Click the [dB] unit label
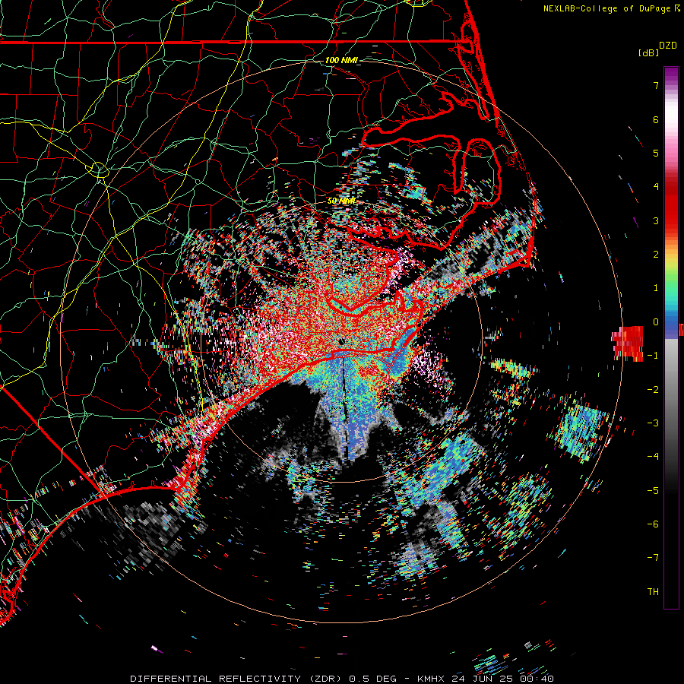This screenshot has width=684, height=684. pyautogui.click(x=648, y=52)
